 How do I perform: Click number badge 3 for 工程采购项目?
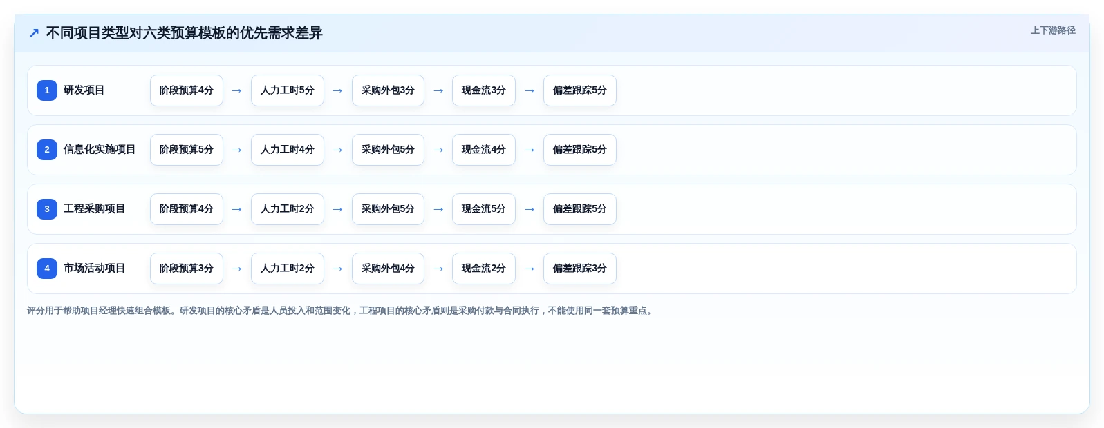(x=47, y=209)
